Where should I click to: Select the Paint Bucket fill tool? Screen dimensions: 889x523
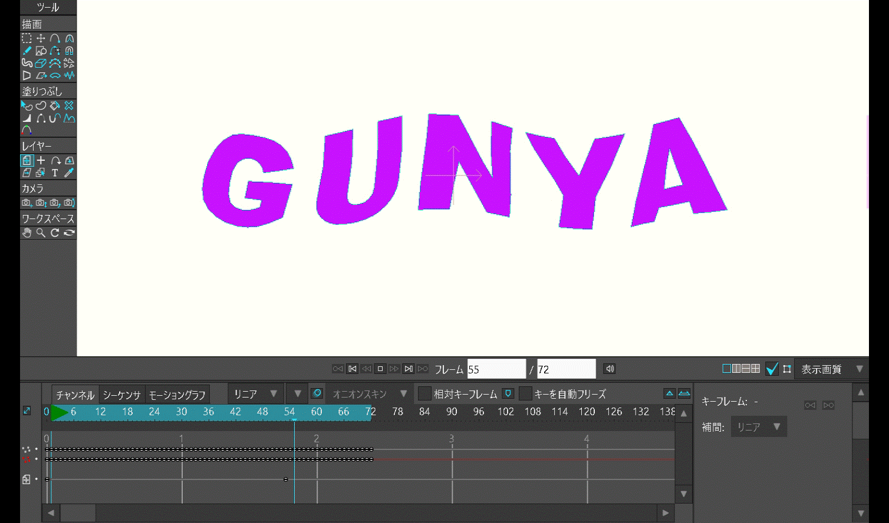(55, 105)
